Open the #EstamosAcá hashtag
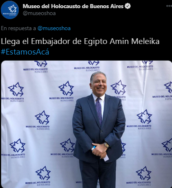The image size is (172, 188). pyautogui.click(x=25, y=52)
